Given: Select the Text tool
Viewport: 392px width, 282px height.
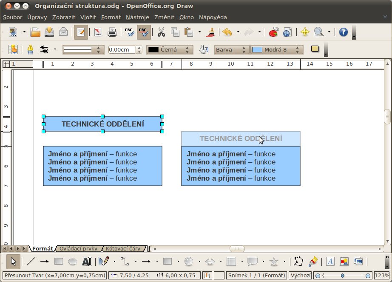Looking at the screenshot, I should (86, 262).
